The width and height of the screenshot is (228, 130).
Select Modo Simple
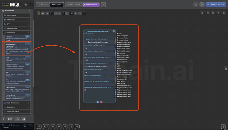coord(74,5)
